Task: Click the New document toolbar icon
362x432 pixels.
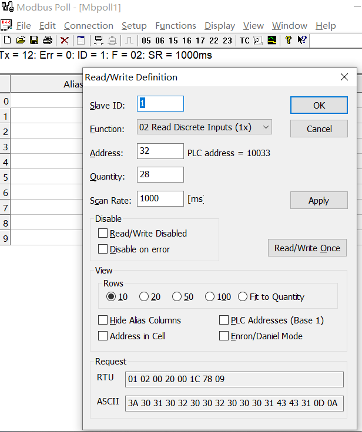Action: click(x=7, y=41)
